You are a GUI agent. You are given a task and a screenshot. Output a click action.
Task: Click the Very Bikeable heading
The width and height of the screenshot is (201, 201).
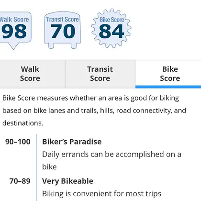[67, 181]
